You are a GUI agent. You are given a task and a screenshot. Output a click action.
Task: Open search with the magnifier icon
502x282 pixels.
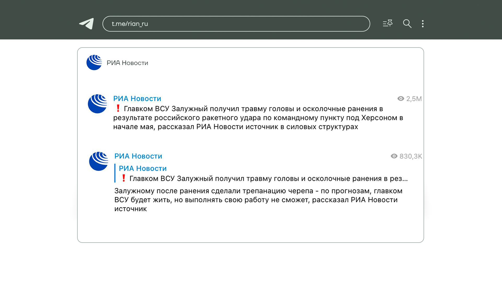pos(407,24)
